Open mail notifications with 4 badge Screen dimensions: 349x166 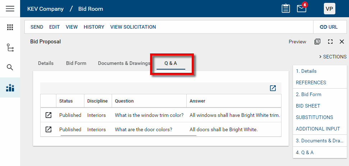pos(302,9)
